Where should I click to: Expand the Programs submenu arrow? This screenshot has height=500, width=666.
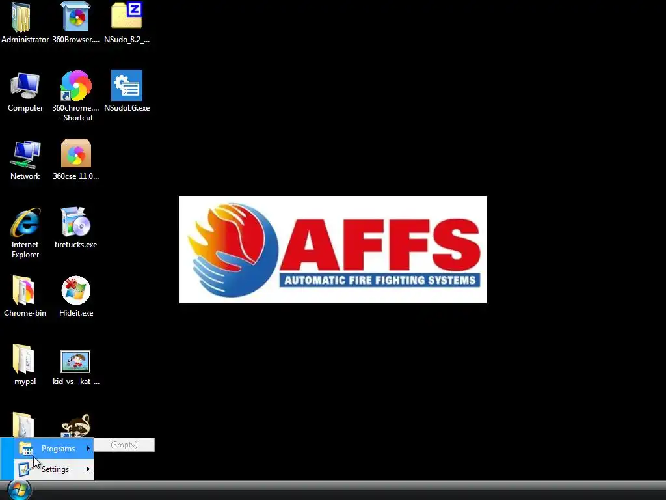(x=88, y=449)
